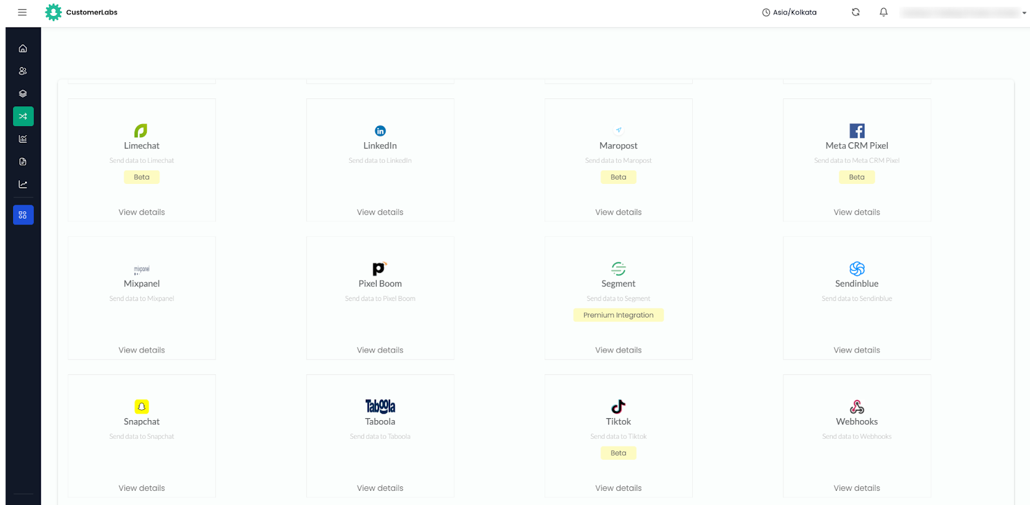Open the hamburger menu

pos(23,12)
